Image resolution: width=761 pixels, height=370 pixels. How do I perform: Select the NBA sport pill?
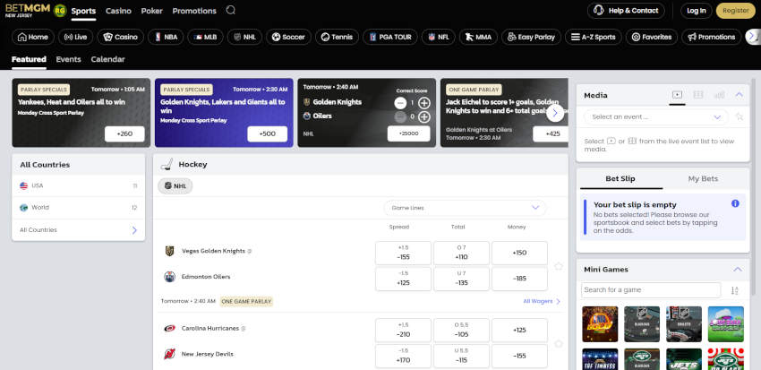166,37
